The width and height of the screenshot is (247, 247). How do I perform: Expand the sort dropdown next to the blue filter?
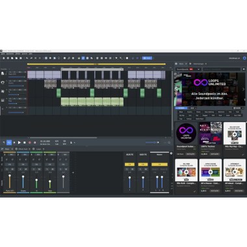193,108
